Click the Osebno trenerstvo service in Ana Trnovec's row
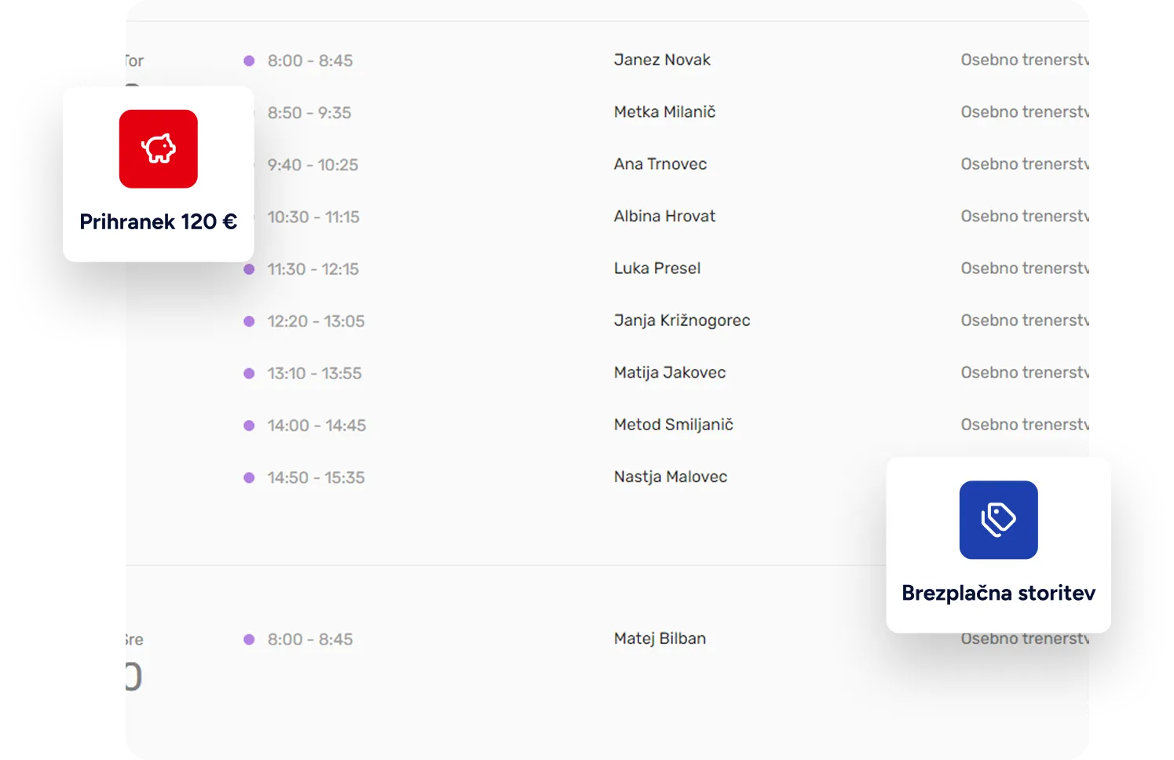 tap(1025, 164)
